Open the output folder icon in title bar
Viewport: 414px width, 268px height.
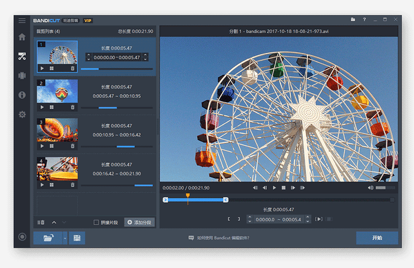click(352, 20)
